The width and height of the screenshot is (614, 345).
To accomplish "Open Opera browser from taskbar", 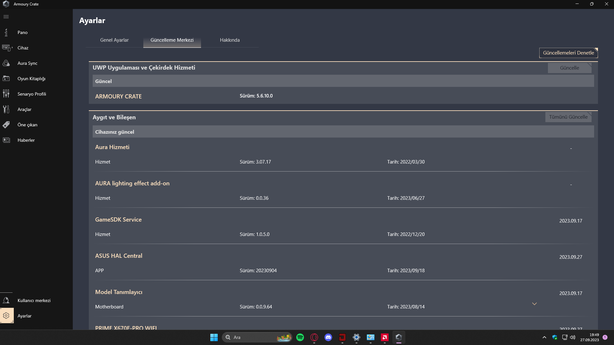I will [x=314, y=337].
